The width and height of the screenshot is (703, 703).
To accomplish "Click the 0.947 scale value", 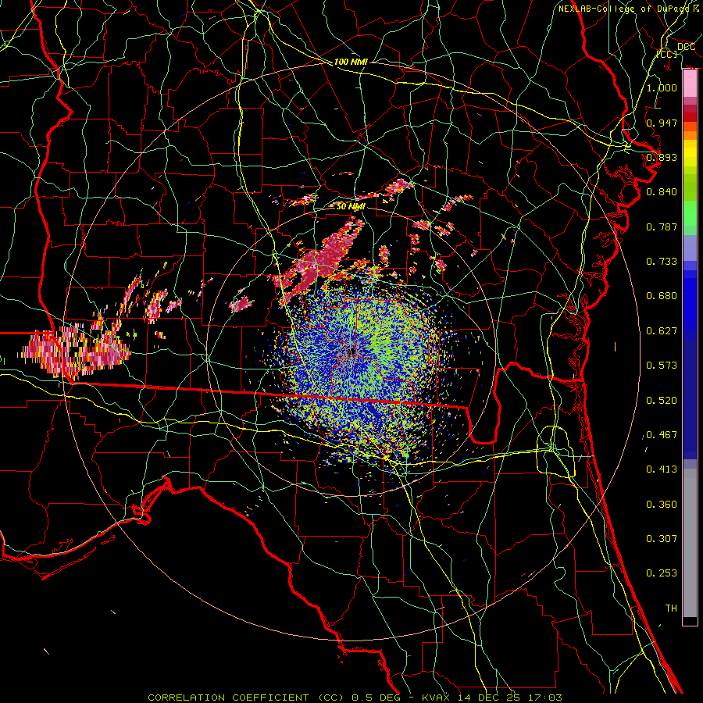I will click(662, 123).
